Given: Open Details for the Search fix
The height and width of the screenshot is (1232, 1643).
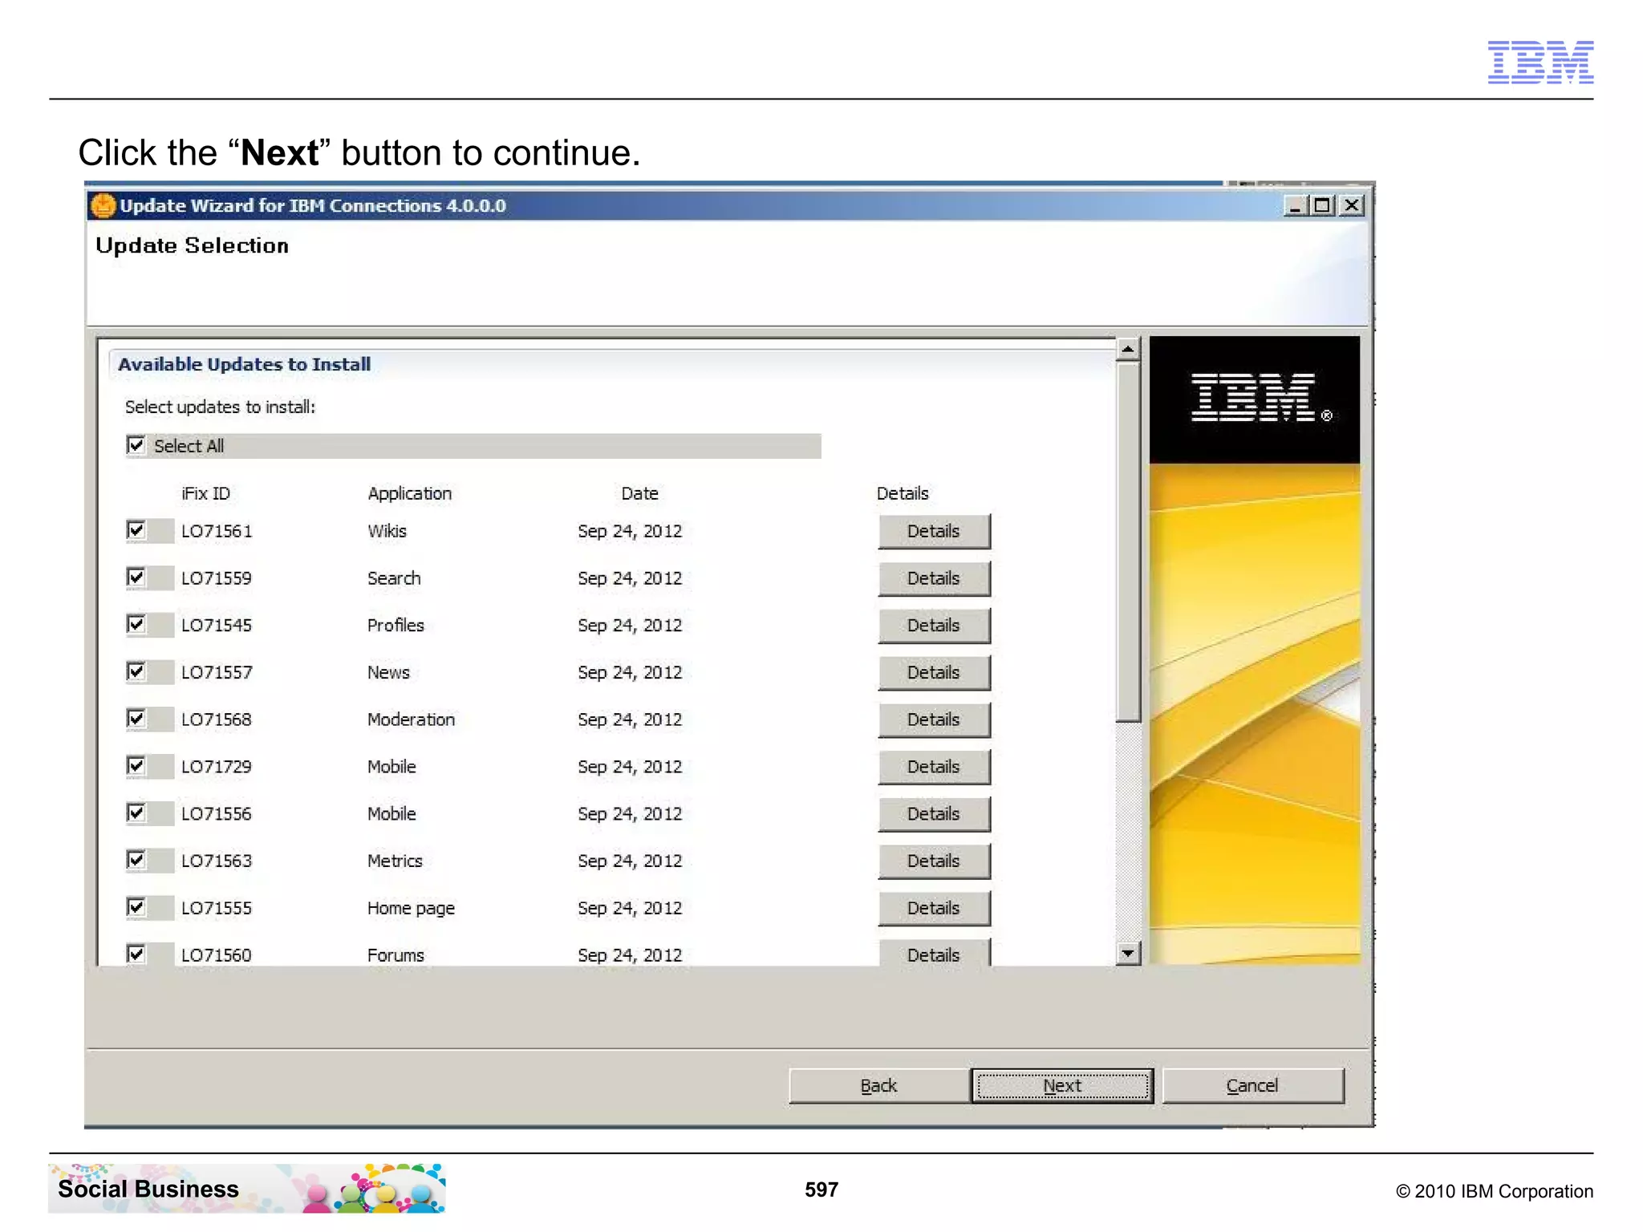Looking at the screenshot, I should [934, 578].
